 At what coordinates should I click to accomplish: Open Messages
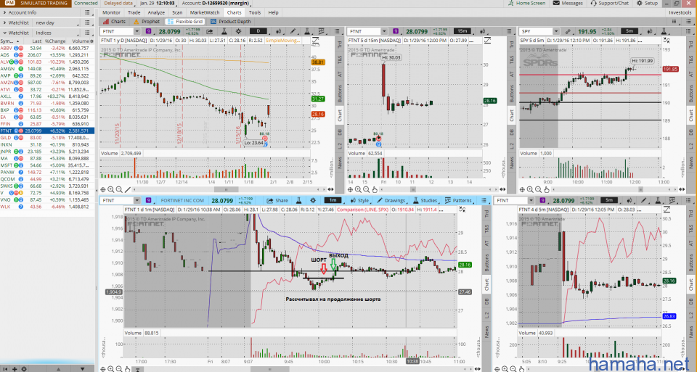(x=568, y=3)
